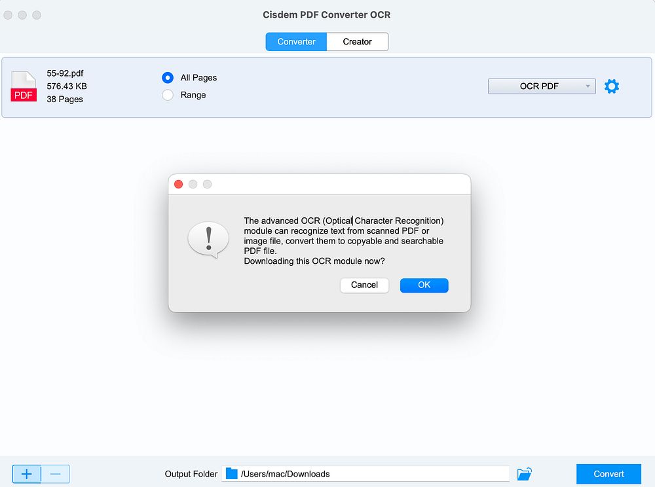Click the 55-92.pdf file name

point(65,73)
